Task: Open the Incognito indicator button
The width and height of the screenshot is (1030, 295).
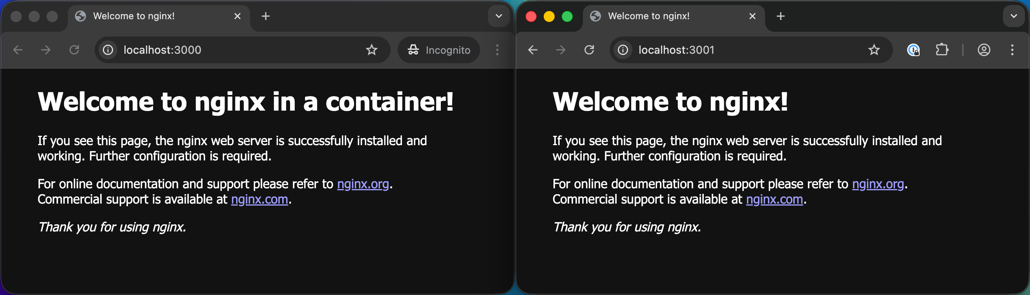Action: tap(438, 50)
